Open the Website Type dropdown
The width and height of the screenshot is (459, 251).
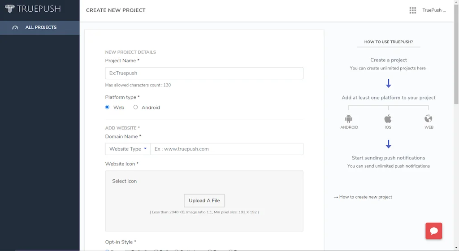[128, 149]
